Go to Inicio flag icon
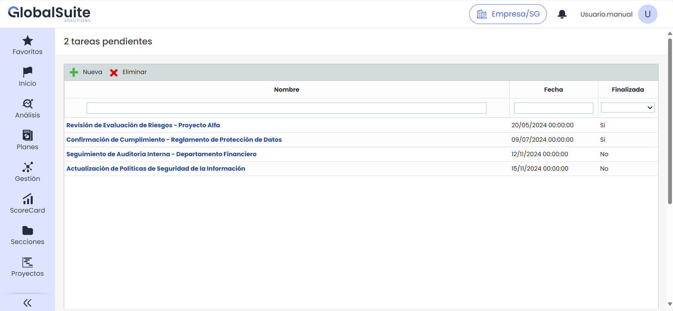The height and width of the screenshot is (311, 673). tap(27, 72)
